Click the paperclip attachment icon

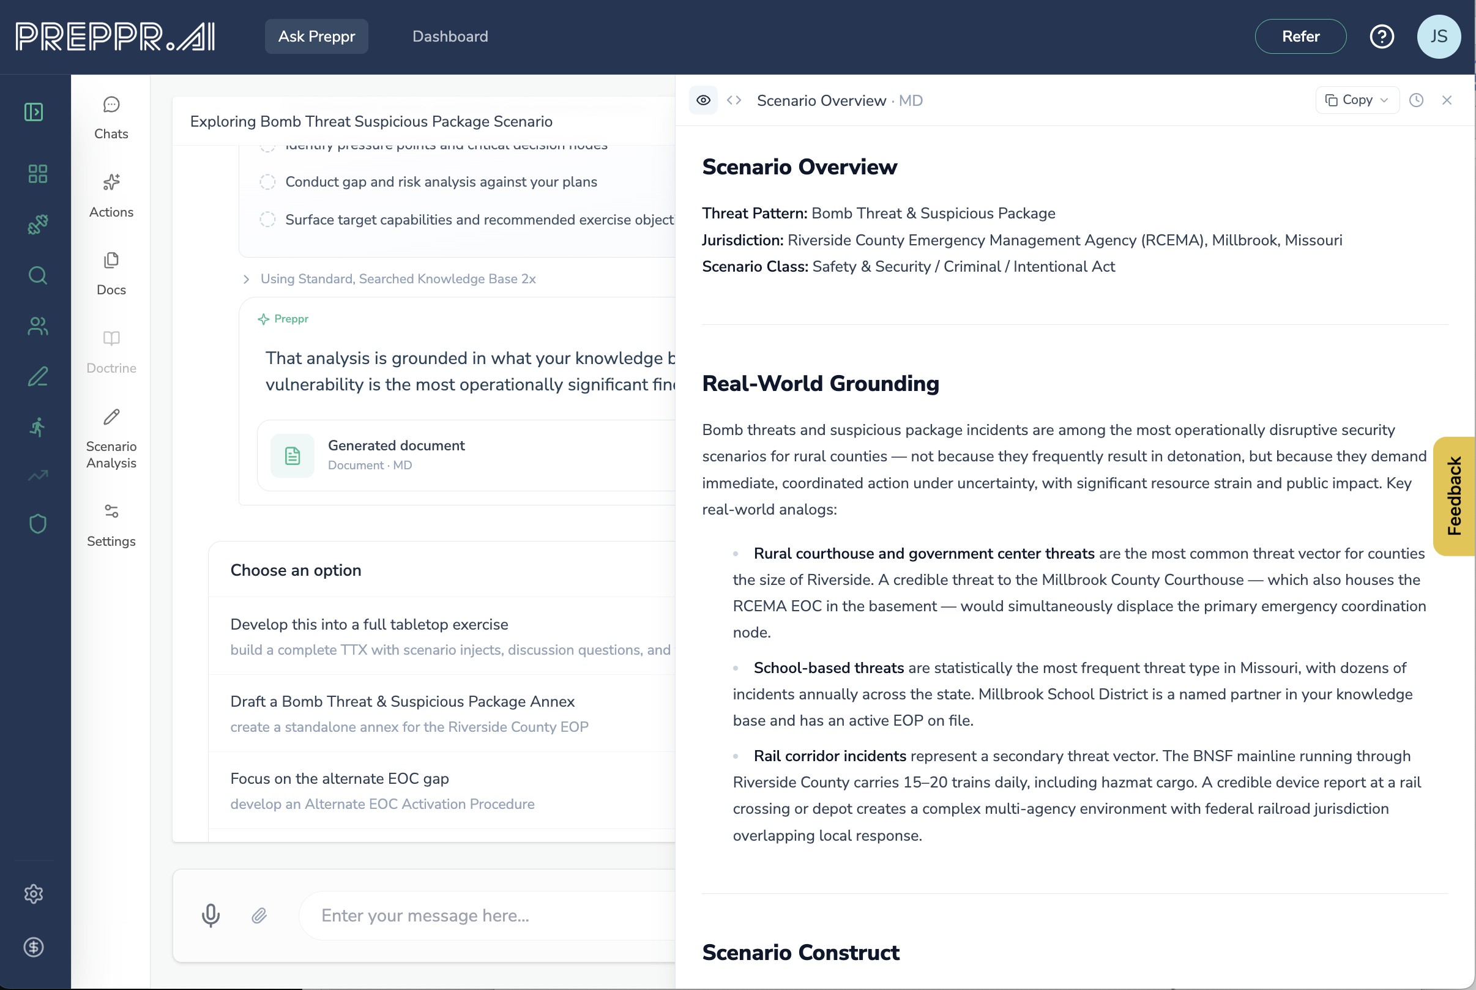pos(259,915)
